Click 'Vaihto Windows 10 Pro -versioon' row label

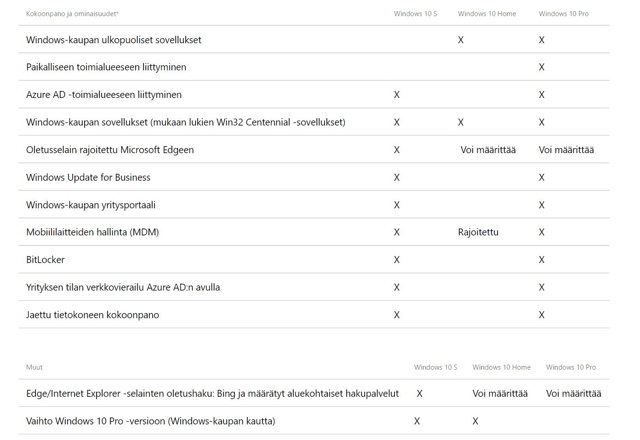click(x=150, y=421)
